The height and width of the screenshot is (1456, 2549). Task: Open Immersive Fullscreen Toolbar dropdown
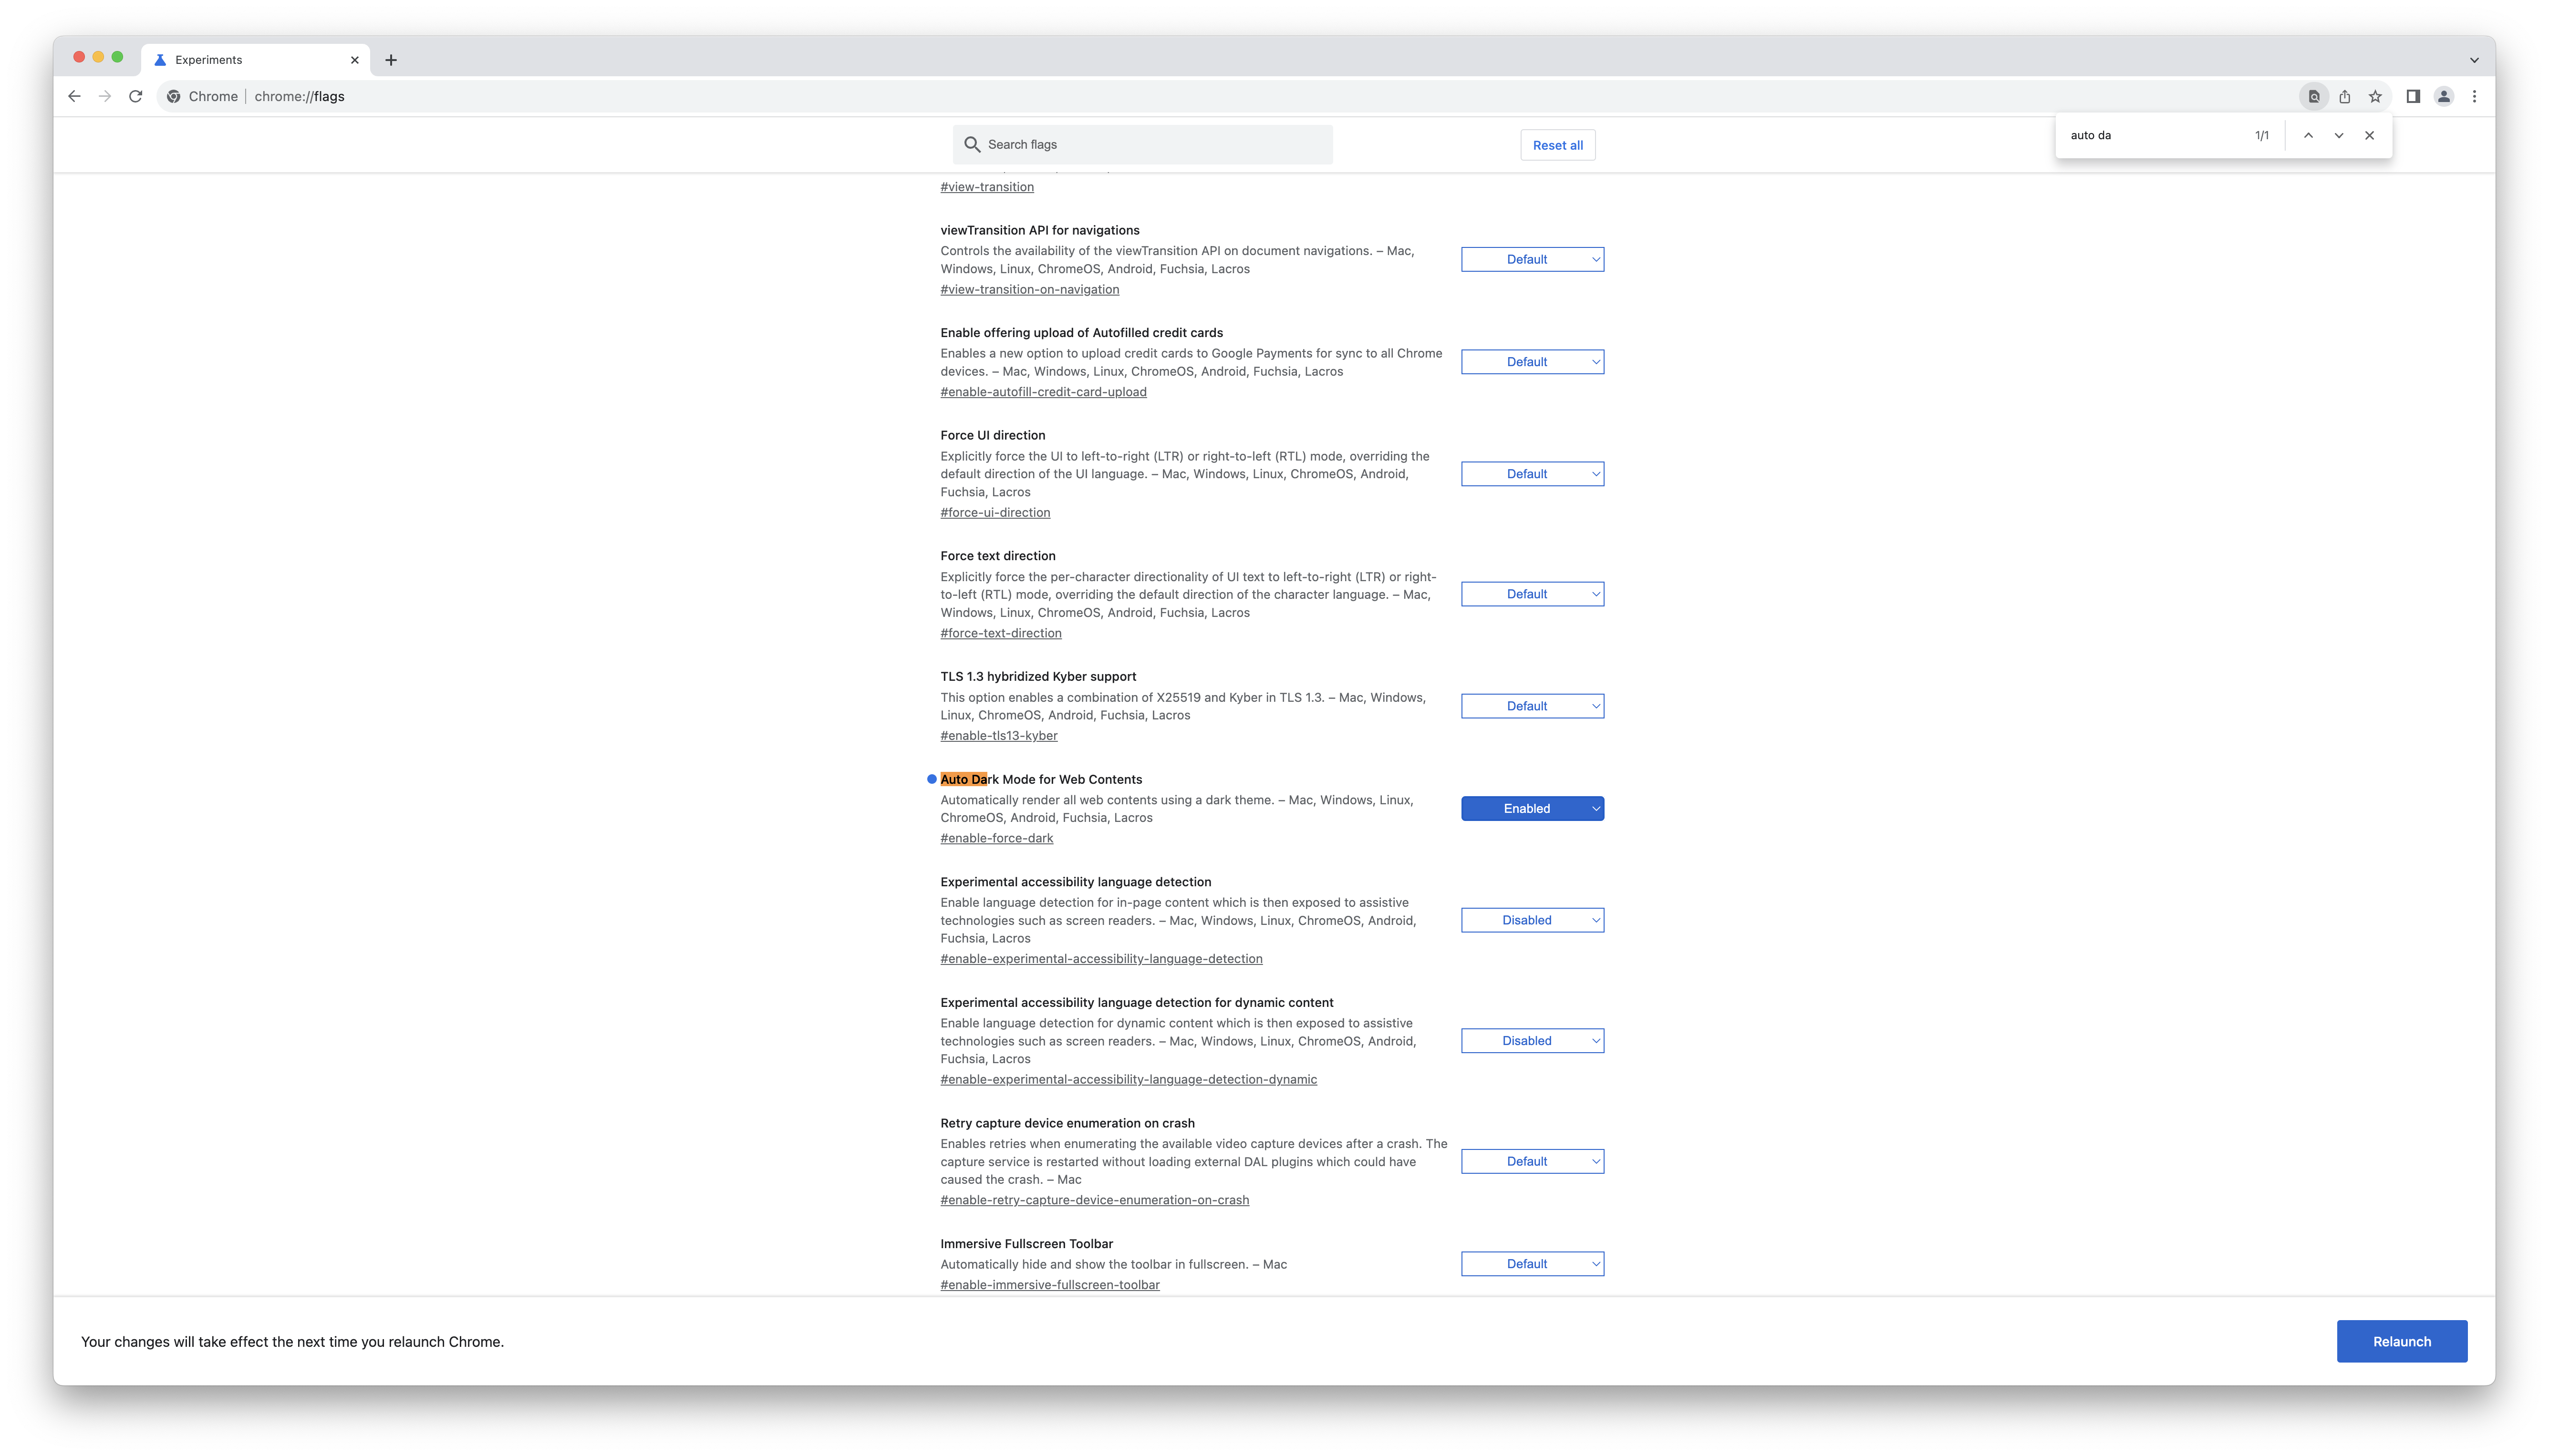click(1532, 1264)
